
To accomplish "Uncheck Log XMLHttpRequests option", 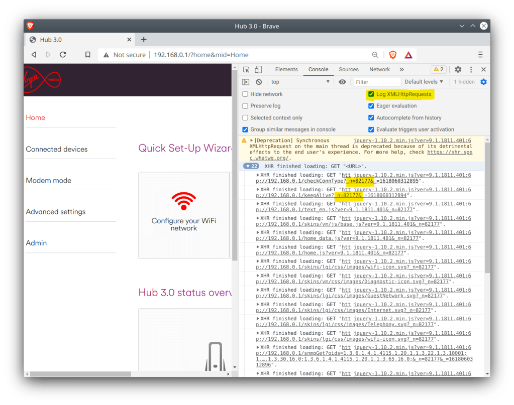I will coord(371,94).
